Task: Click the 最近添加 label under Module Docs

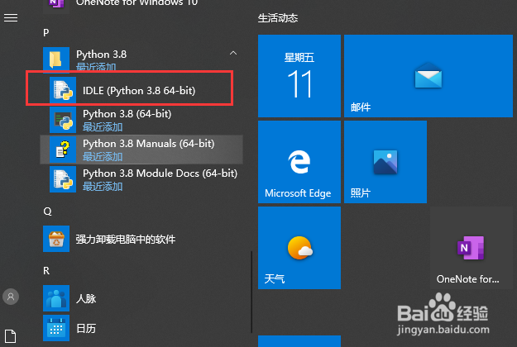Action: 103,187
